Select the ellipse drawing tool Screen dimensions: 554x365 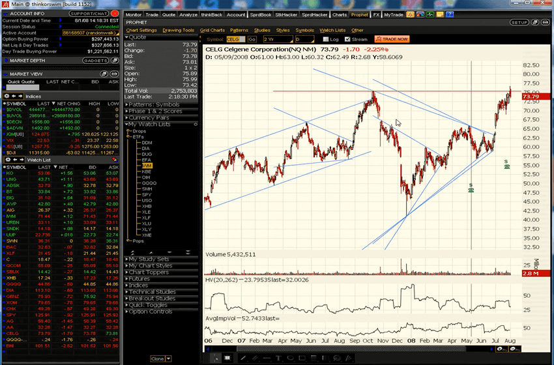coord(290,358)
